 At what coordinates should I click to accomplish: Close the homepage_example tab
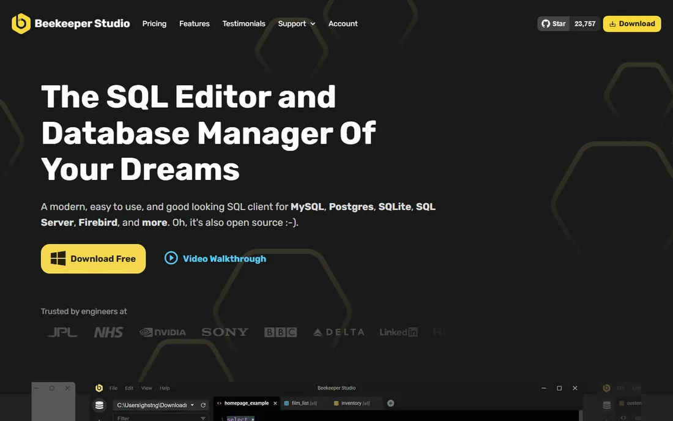tap(275, 403)
